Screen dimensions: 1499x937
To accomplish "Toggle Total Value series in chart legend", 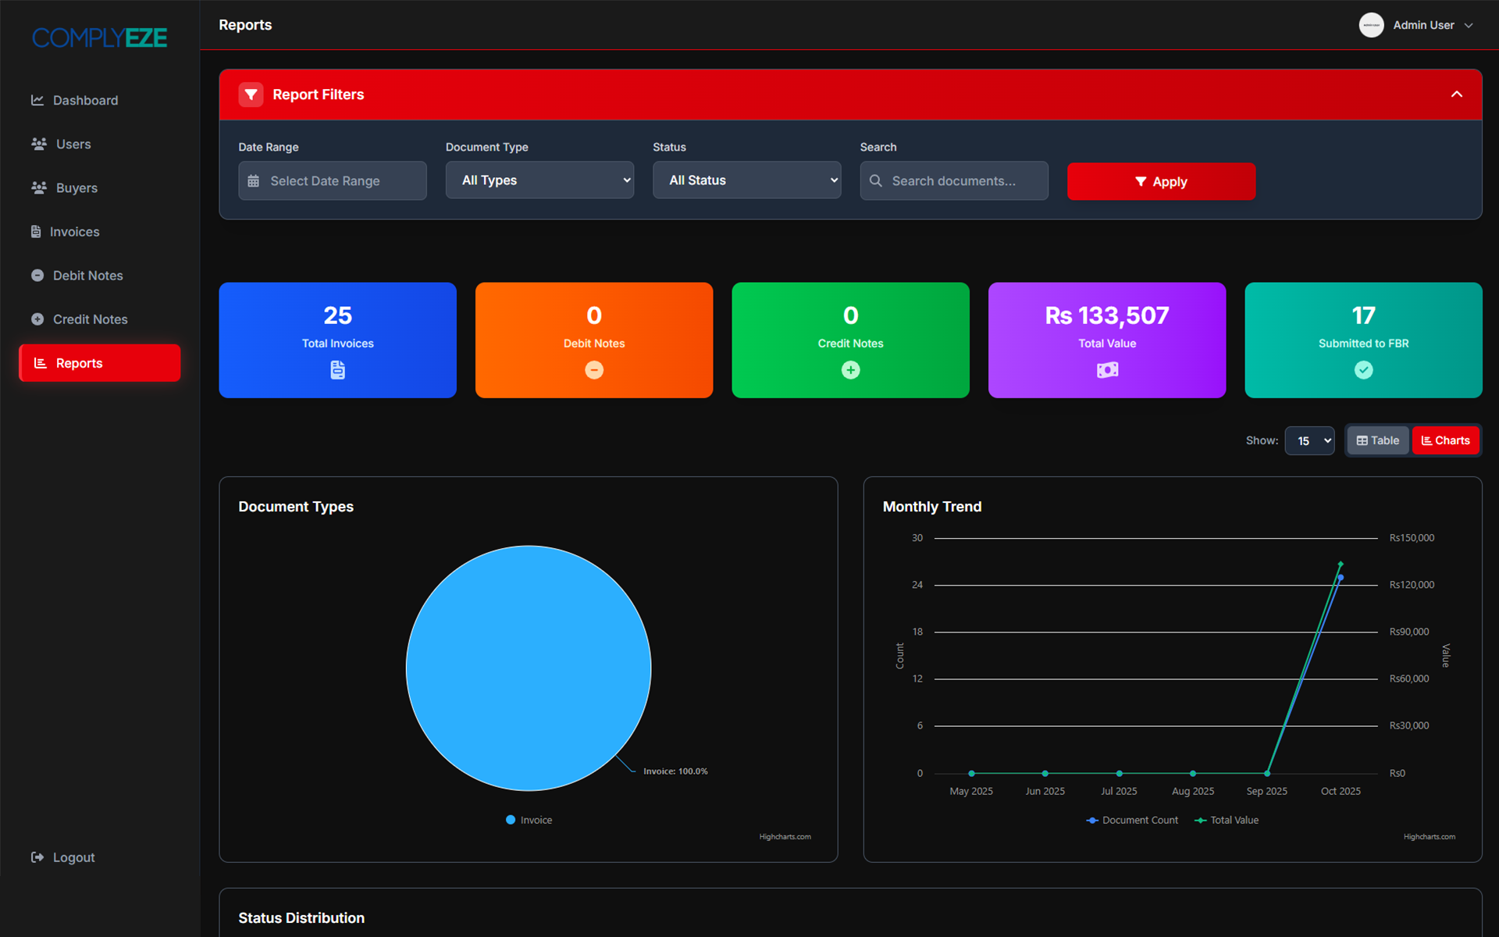I will coord(1227,820).
